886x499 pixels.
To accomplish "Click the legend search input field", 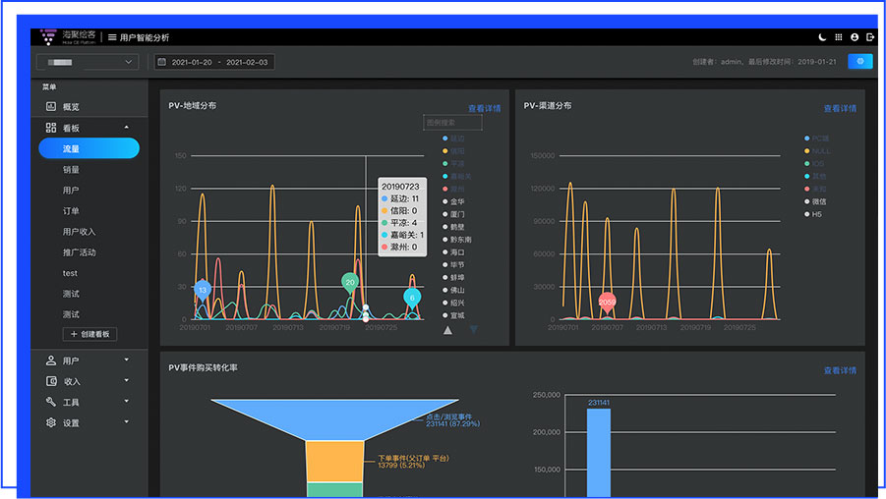I will 452,123.
